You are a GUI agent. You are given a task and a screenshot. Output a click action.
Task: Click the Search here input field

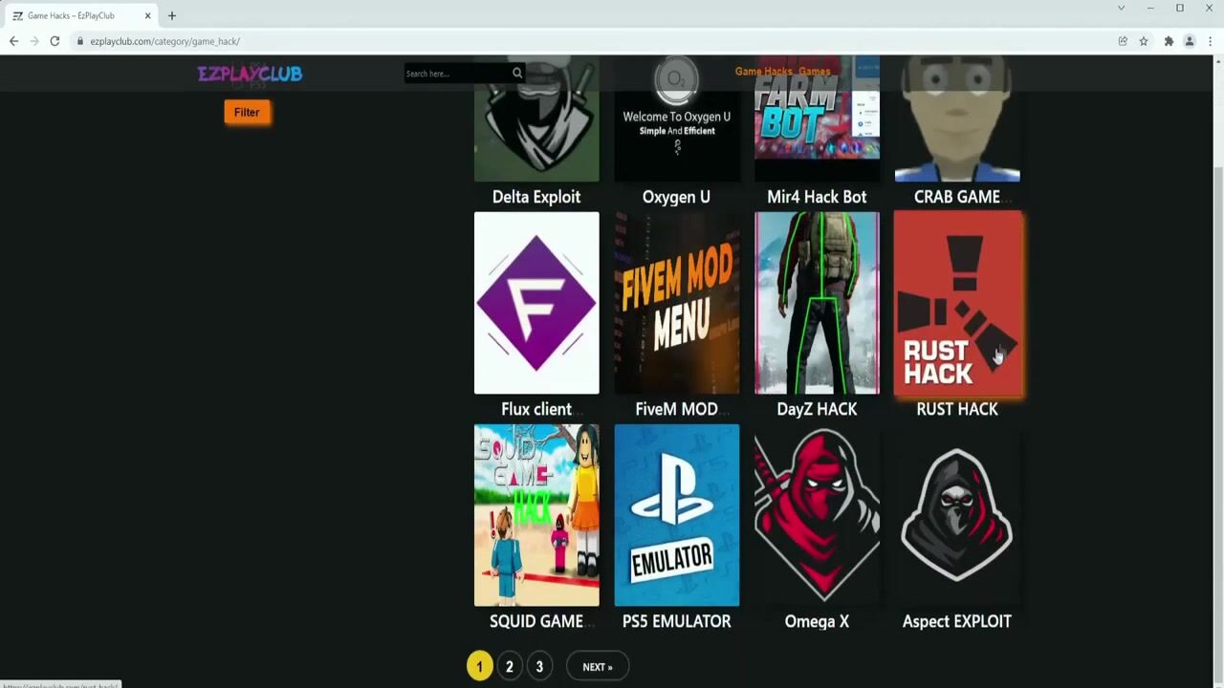pos(457,74)
